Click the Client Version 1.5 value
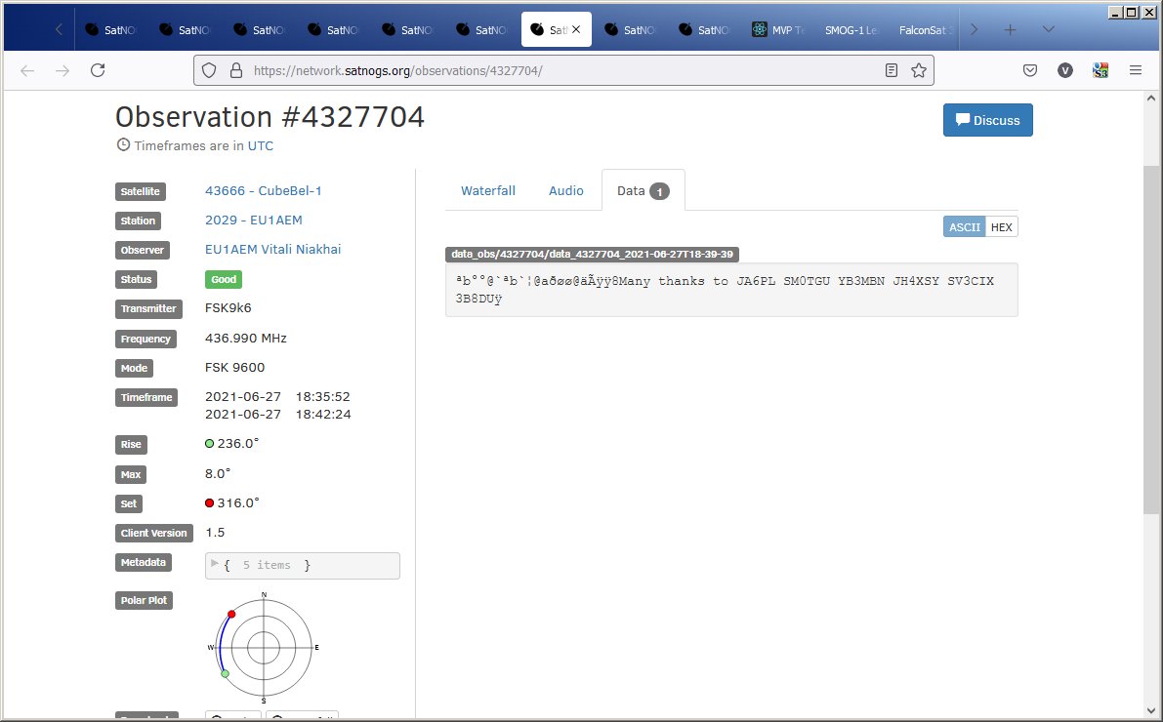 [x=215, y=533]
